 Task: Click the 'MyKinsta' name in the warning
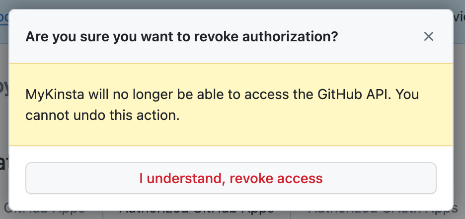(x=50, y=93)
